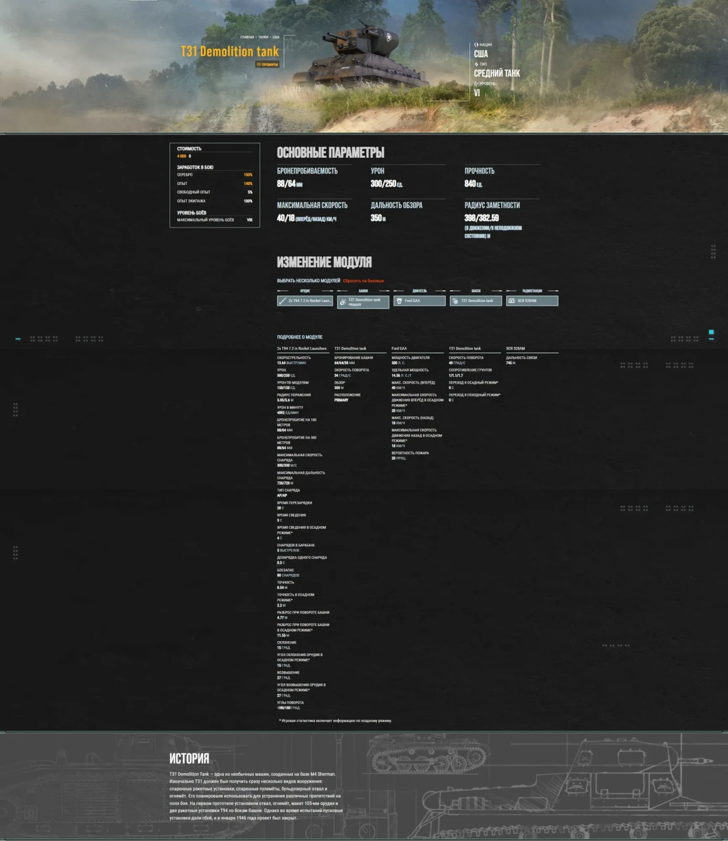Click the globe icon beside Нация

click(x=476, y=45)
